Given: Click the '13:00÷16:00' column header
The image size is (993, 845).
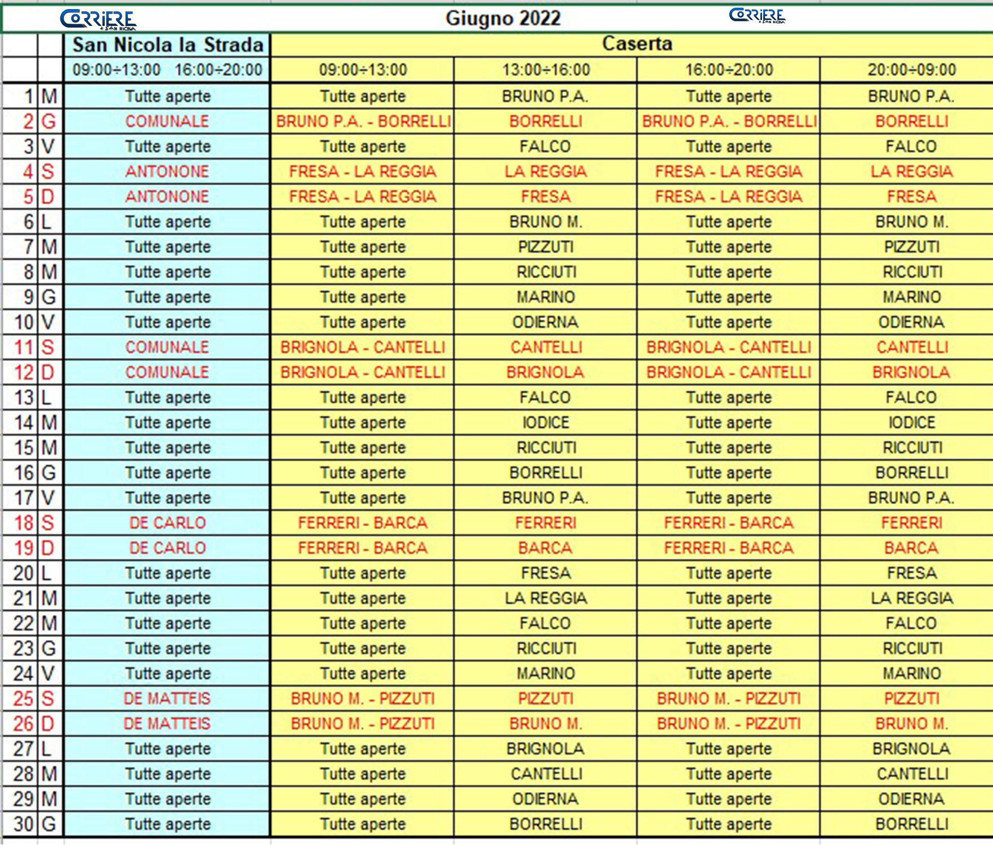Looking at the screenshot, I should click(546, 70).
